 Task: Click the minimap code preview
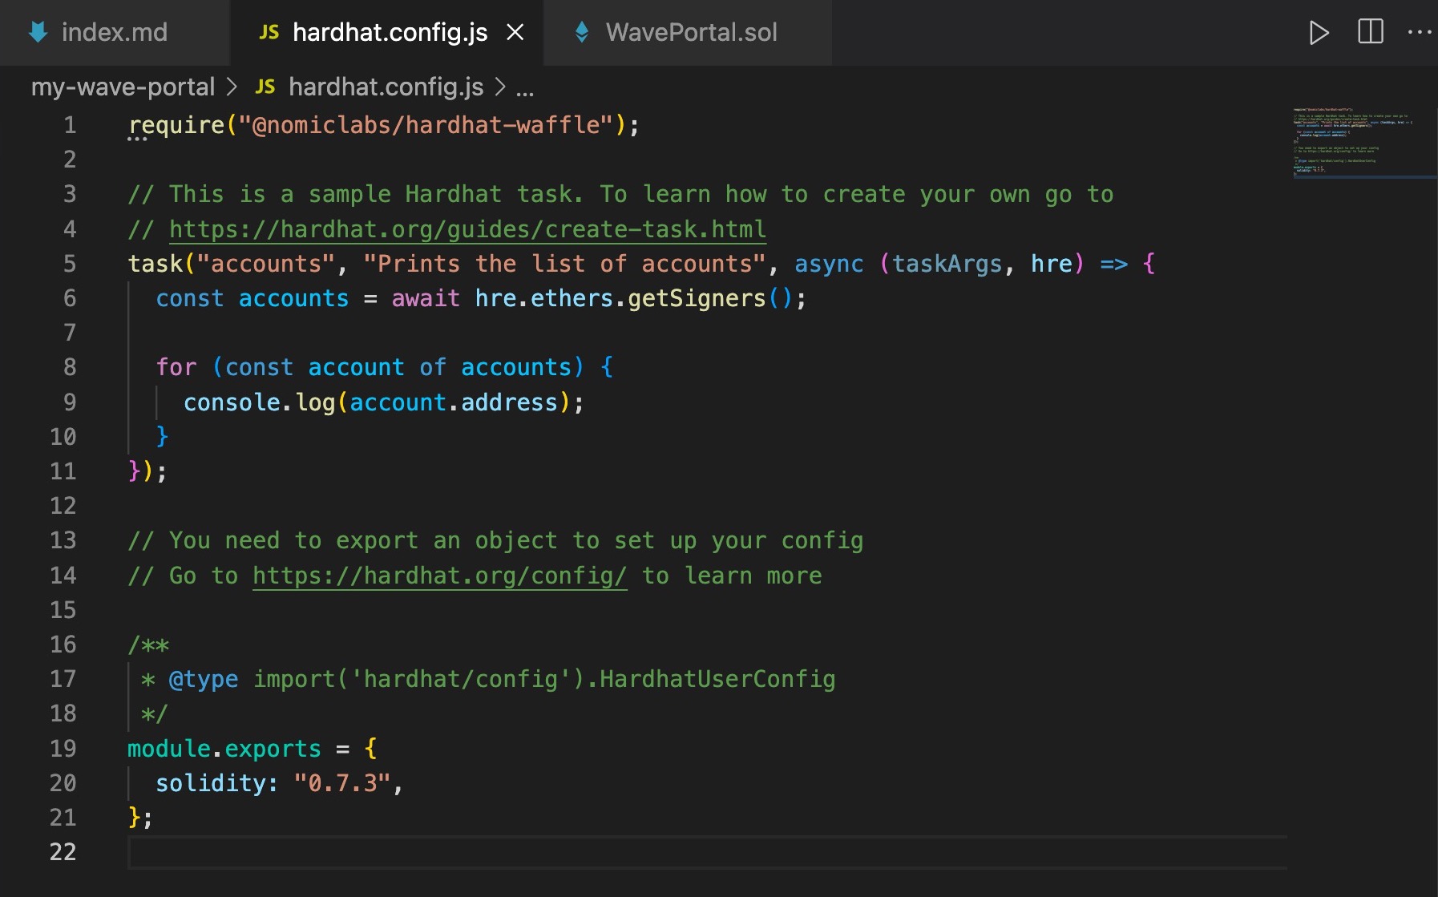point(1355,140)
